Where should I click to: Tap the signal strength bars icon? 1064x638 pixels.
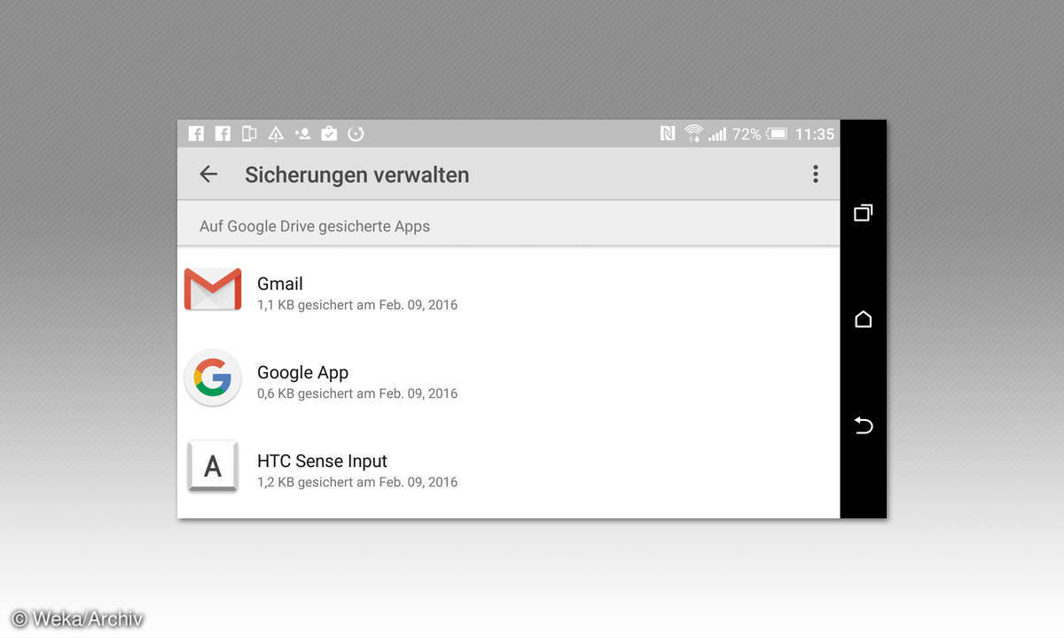point(717,134)
